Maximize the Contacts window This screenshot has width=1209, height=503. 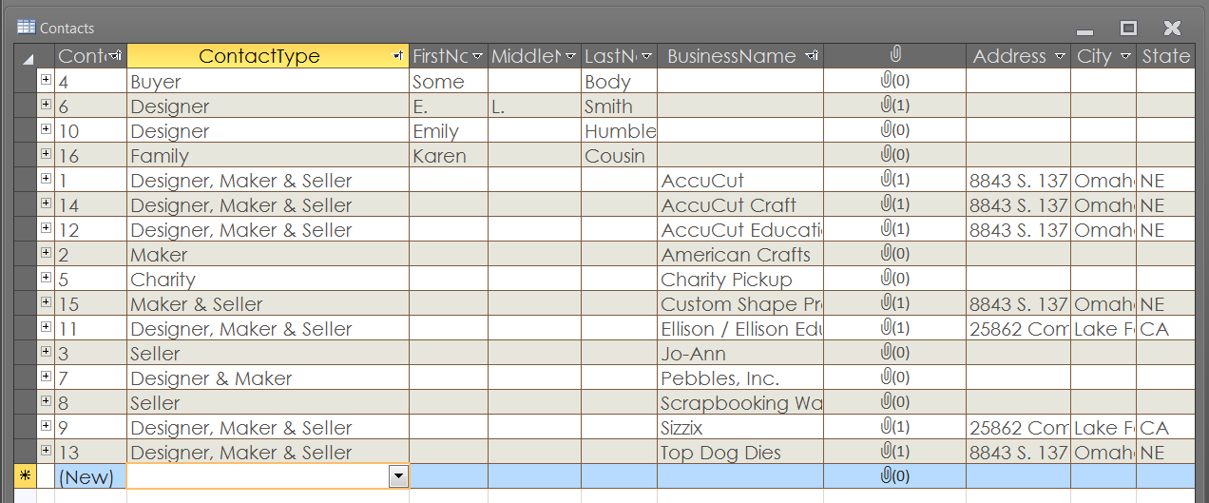[1128, 28]
